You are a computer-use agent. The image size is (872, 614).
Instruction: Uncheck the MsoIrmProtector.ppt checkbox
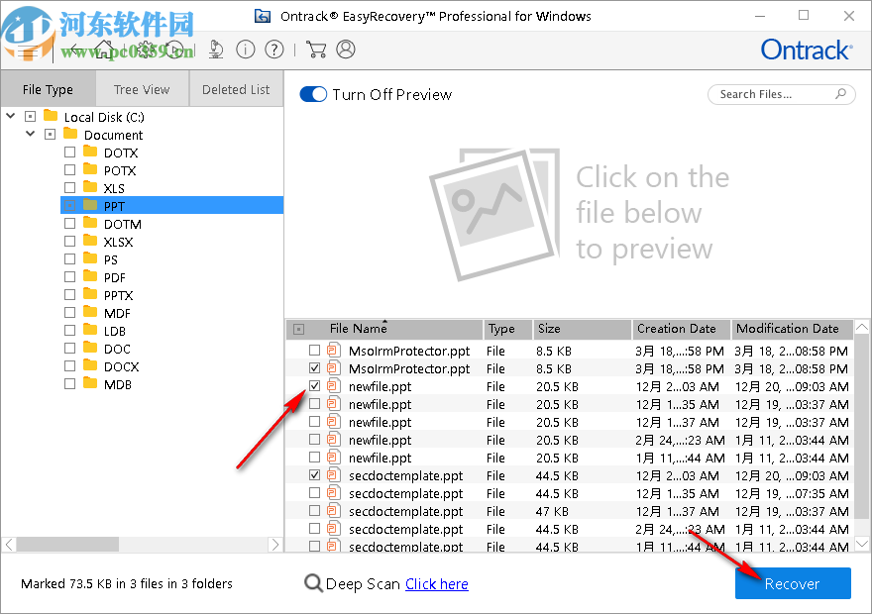pos(313,367)
